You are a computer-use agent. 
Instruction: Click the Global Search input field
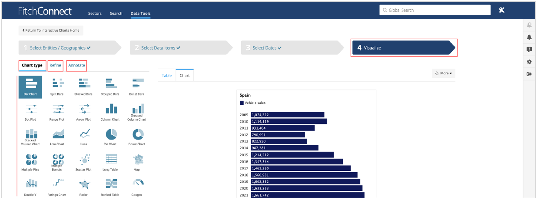coord(434,10)
